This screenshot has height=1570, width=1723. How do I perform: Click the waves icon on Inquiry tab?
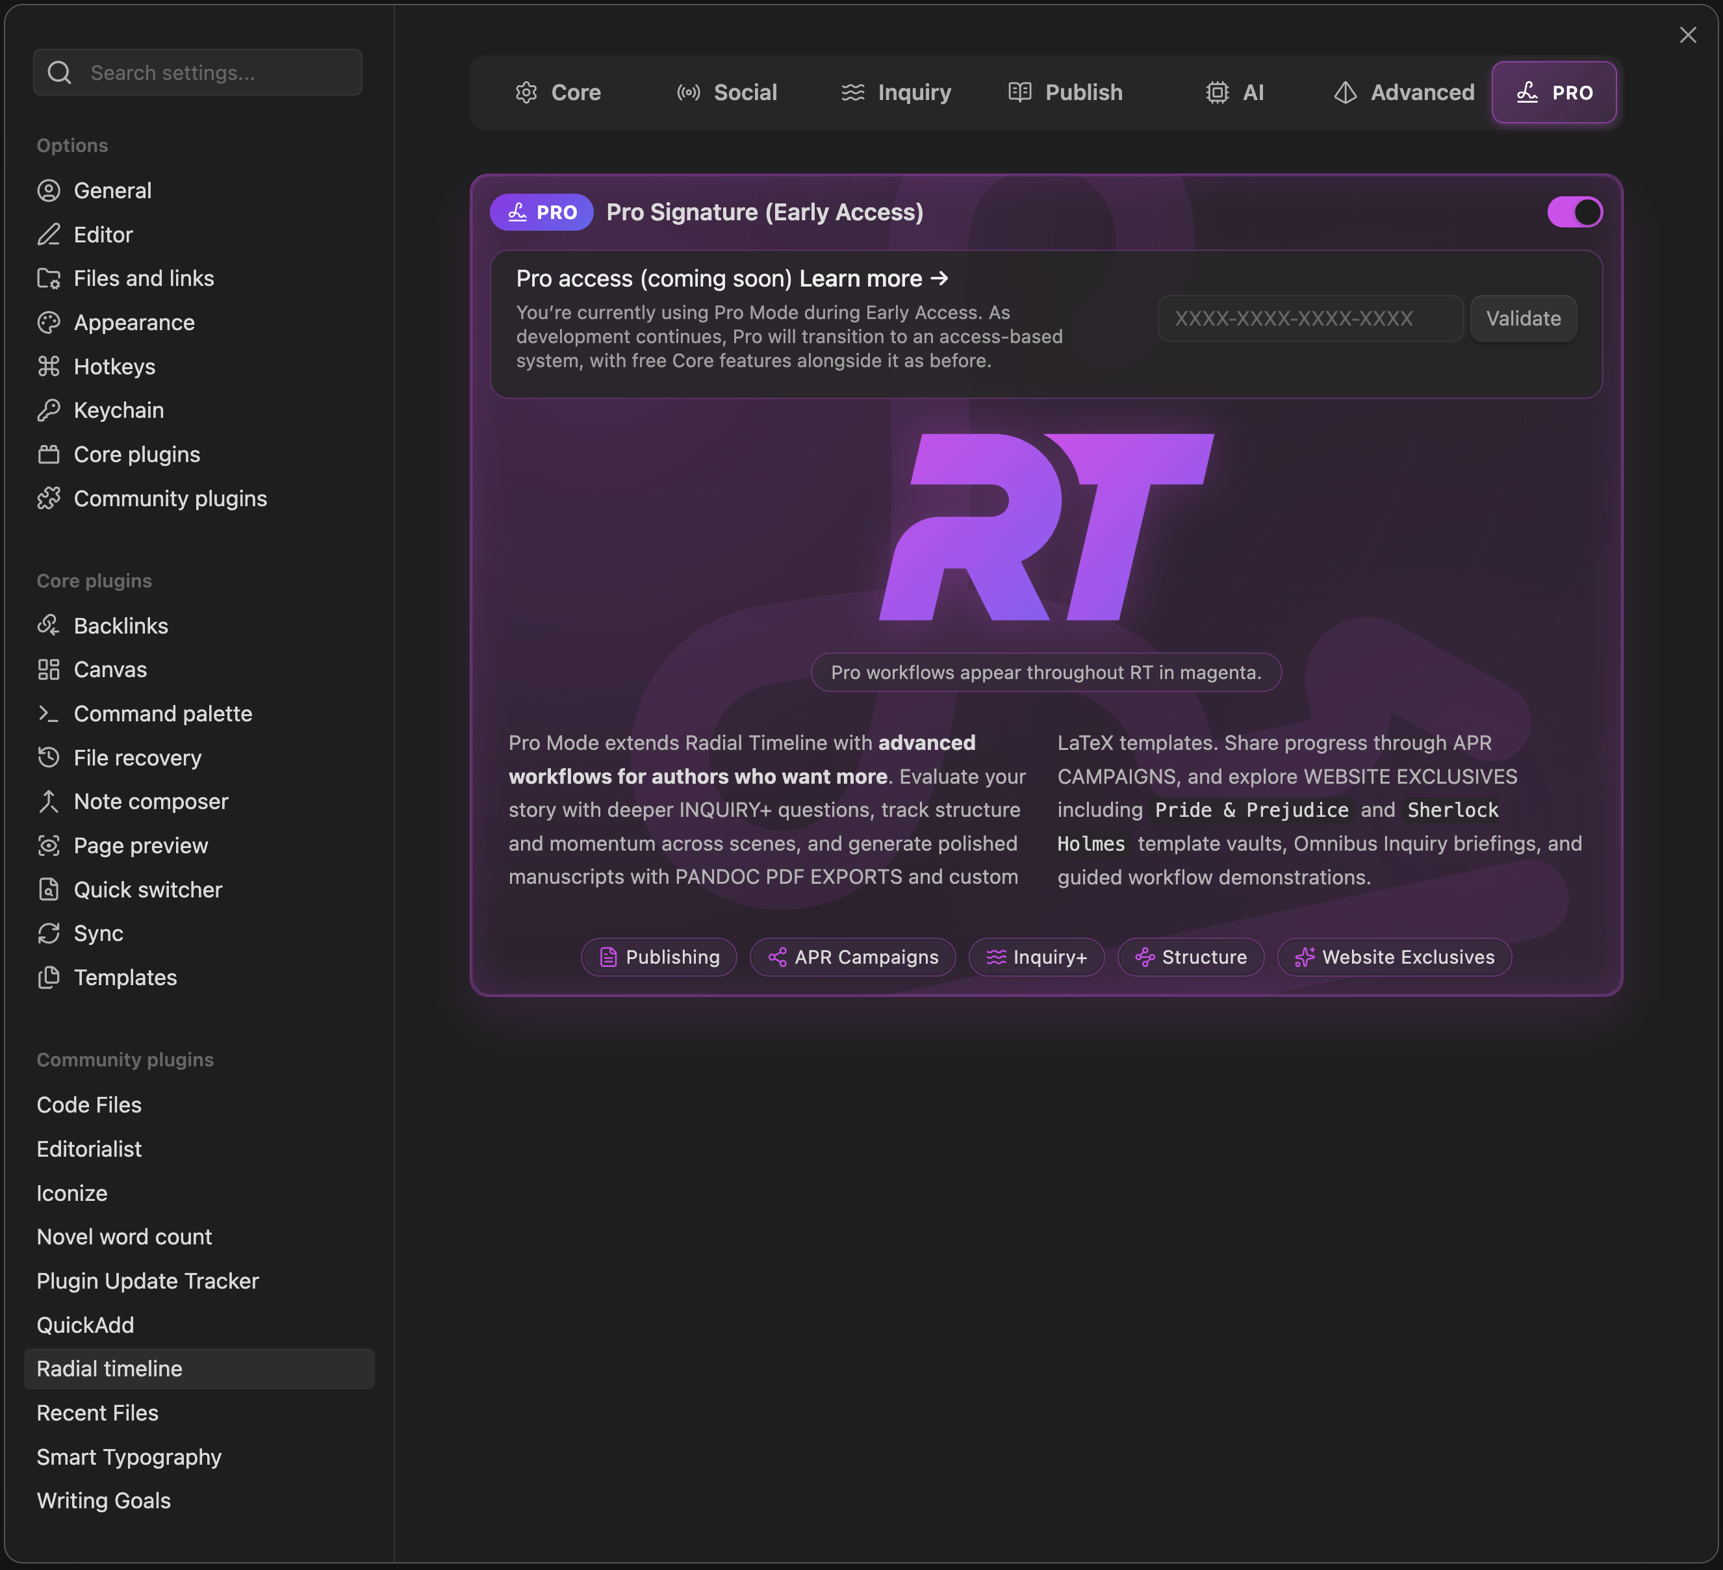click(x=853, y=92)
